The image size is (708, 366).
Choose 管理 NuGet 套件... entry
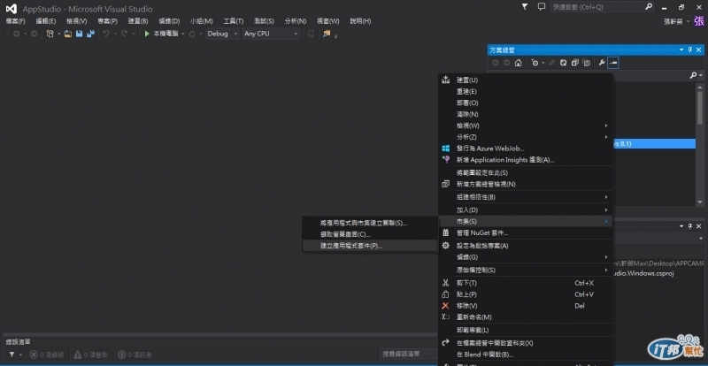coord(525,233)
